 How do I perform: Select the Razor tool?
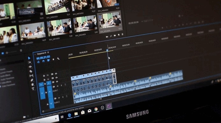tap(31, 71)
